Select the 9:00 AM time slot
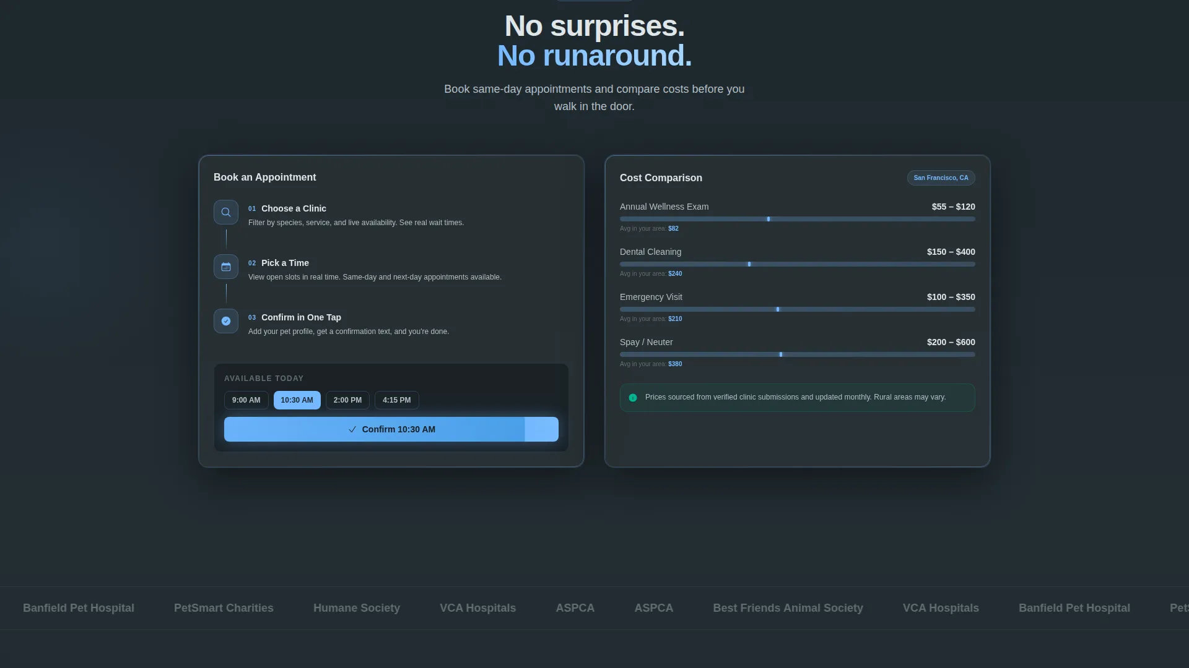 [246, 400]
